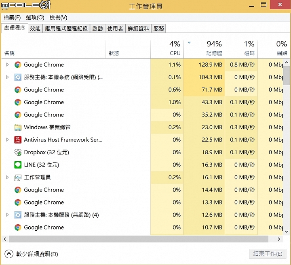Select the Dropbox (32 位元) process name

click(46, 152)
